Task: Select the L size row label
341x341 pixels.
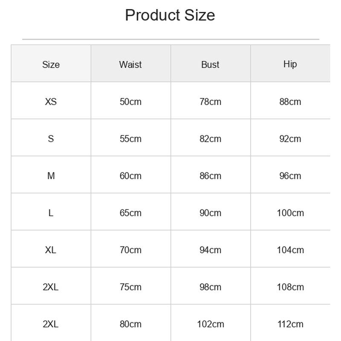Action: (51, 213)
